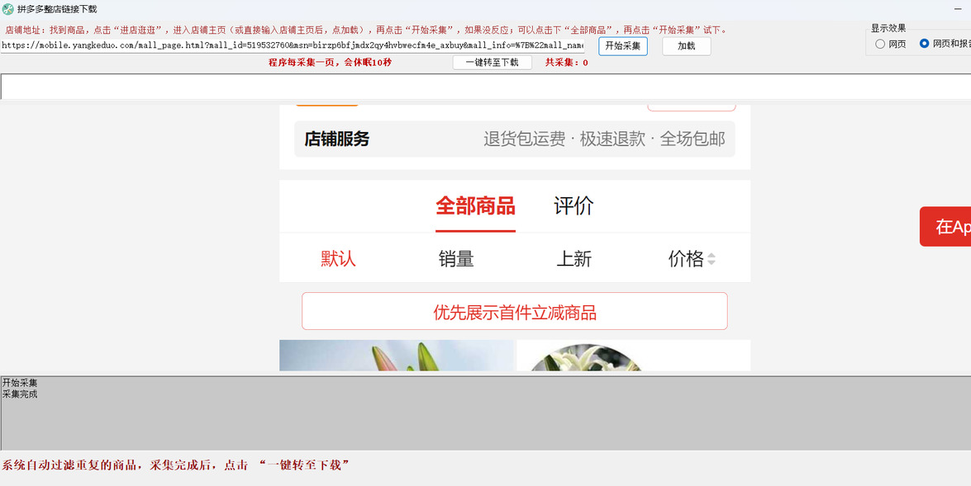Click the 加载 button
971x486 pixels.
click(x=686, y=45)
